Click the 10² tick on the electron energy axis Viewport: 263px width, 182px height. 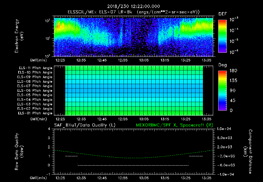48,21
